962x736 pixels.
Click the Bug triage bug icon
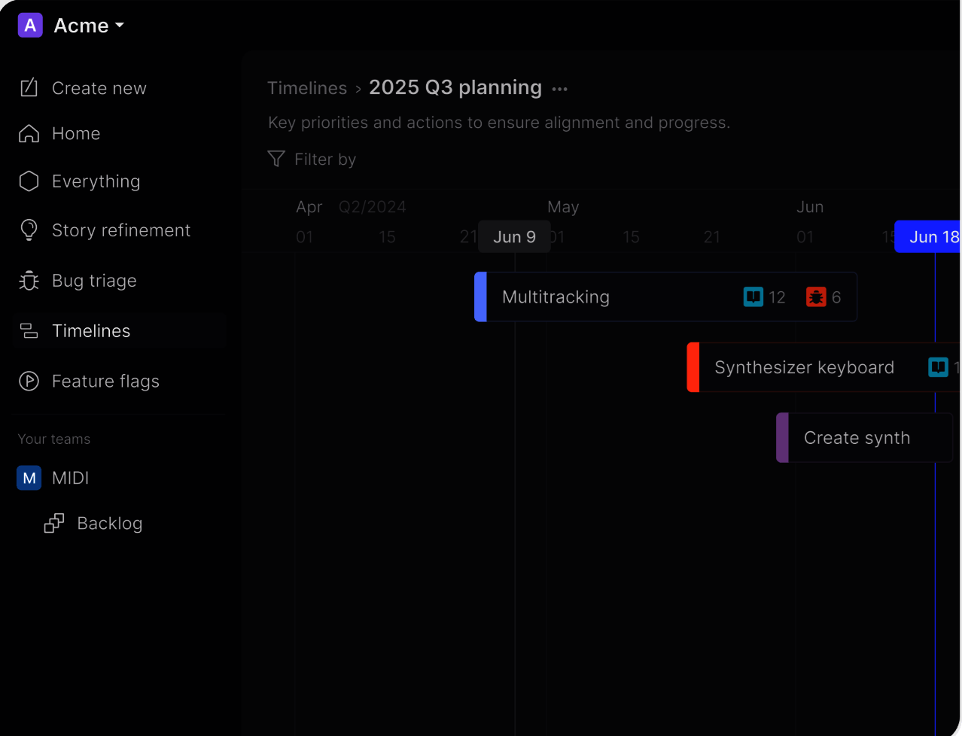pos(29,281)
